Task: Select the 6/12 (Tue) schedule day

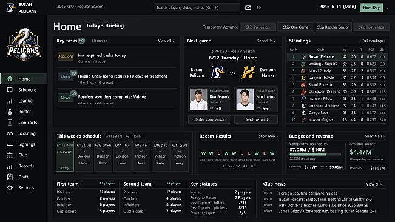Action: click(x=84, y=156)
